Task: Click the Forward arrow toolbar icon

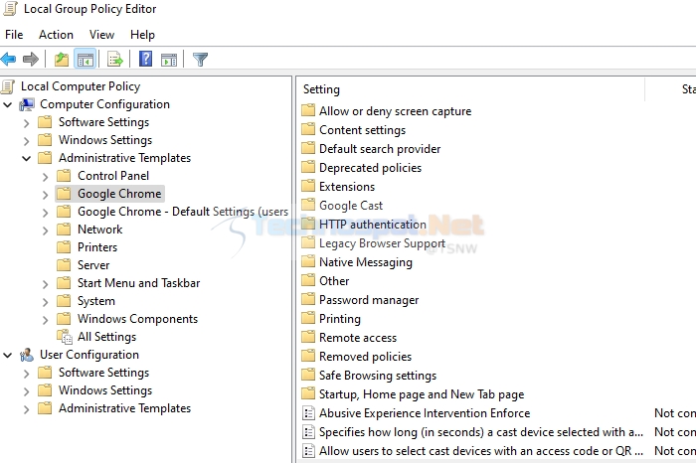Action: [31, 59]
